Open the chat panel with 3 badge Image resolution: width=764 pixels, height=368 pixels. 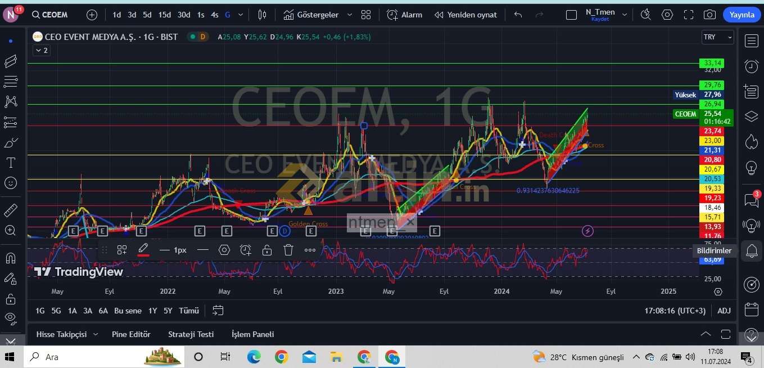[752, 200]
